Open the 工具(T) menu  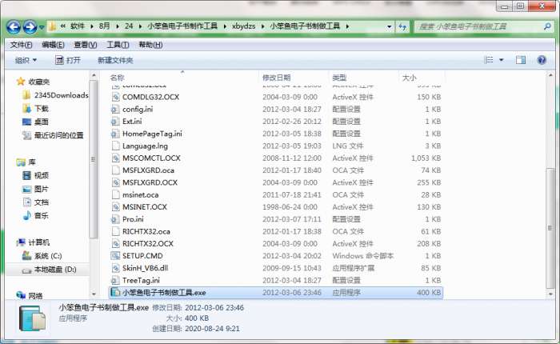click(x=118, y=45)
